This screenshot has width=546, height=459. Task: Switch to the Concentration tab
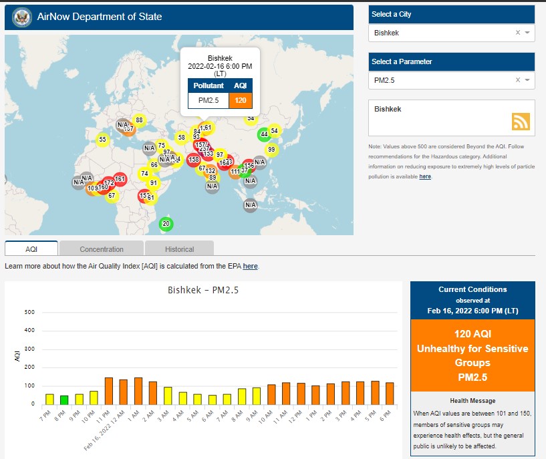click(102, 249)
